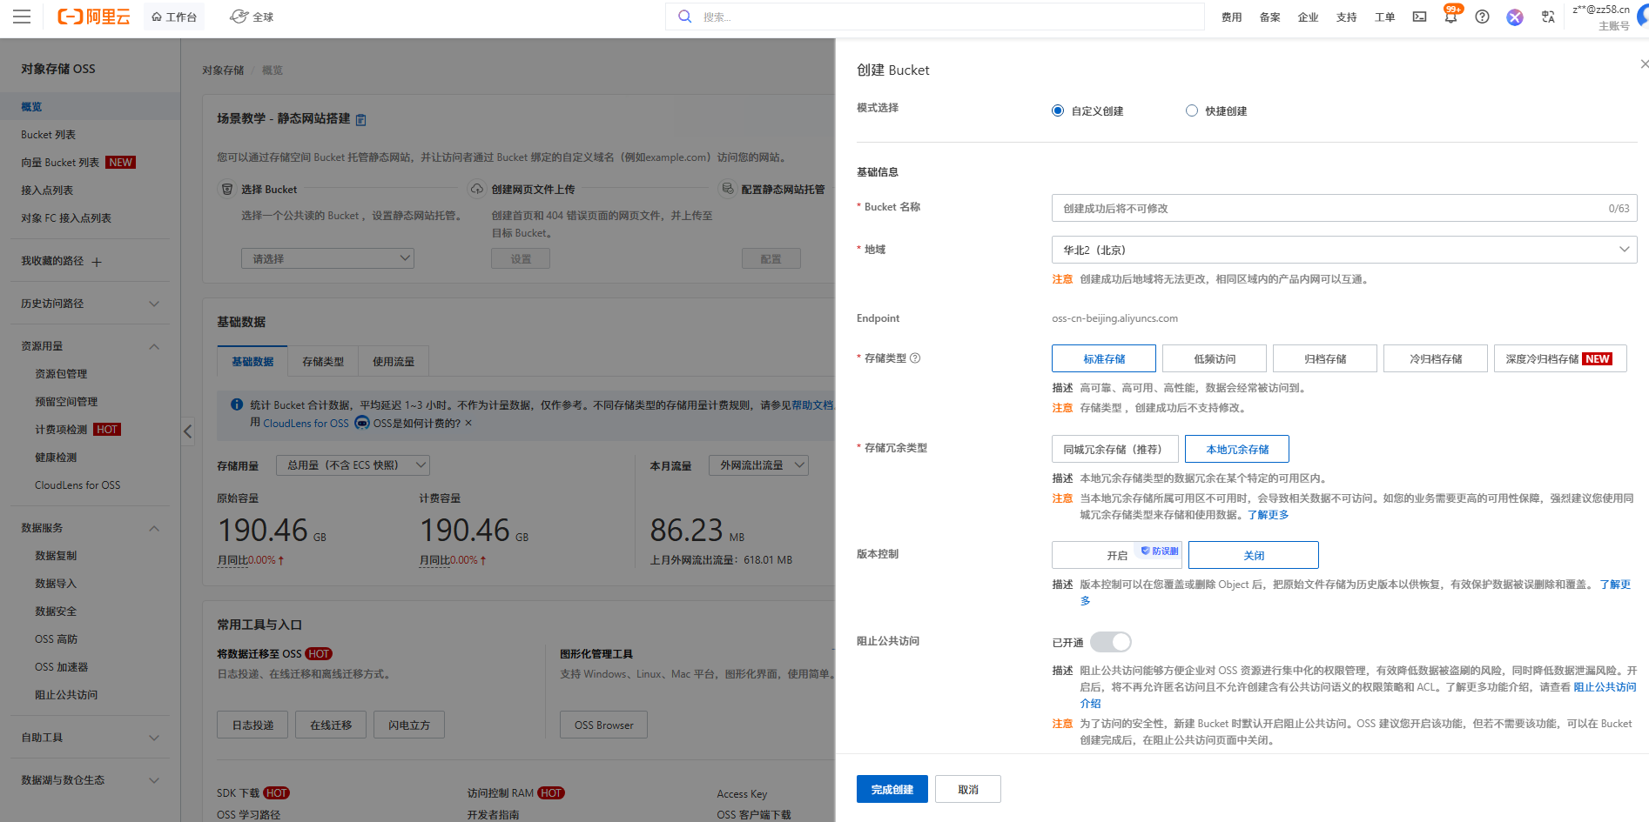Choose 归档存储 storage type
This screenshot has height=822, width=1649.
click(1324, 358)
